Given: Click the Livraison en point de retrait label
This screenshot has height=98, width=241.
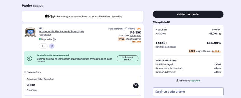Looking at the screenshot, I should [169, 68].
